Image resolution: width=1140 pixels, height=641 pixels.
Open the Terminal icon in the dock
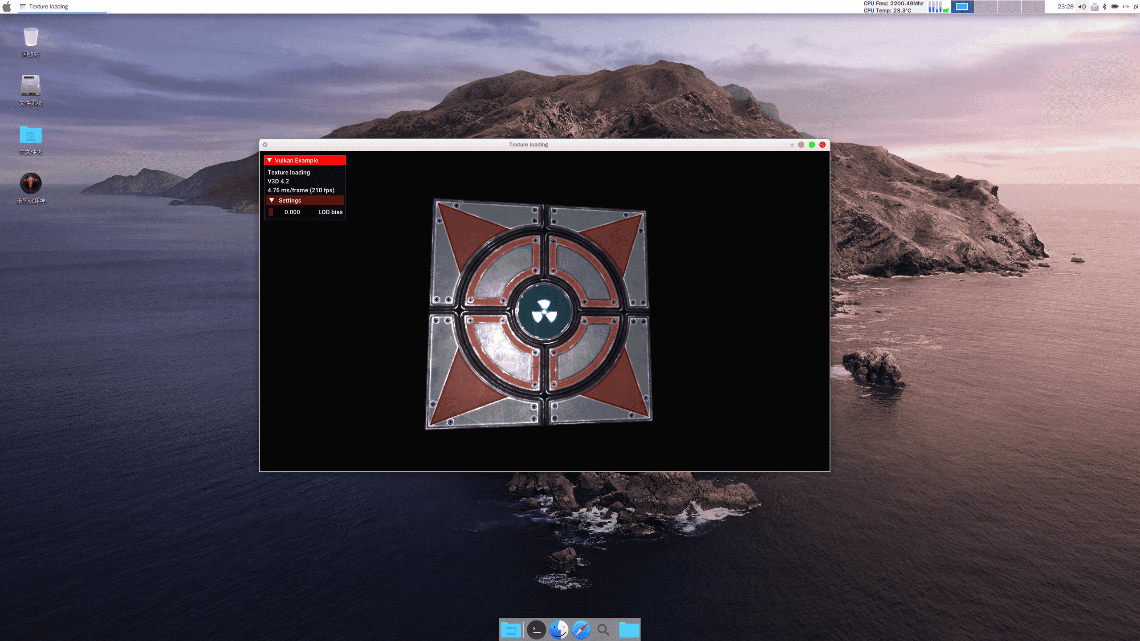[536, 630]
